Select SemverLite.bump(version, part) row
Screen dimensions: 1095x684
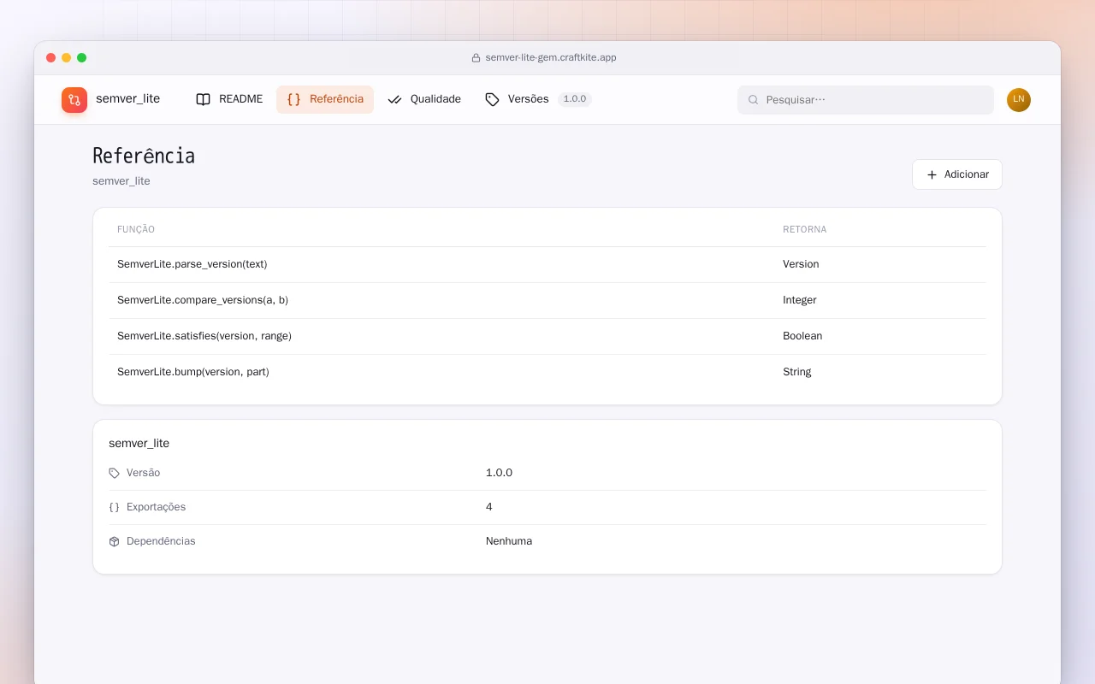click(547, 372)
